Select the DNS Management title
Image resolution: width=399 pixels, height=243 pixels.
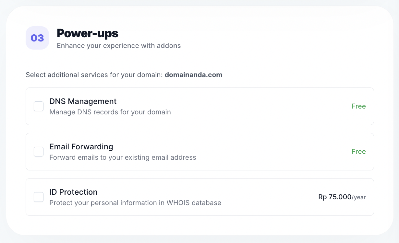(83, 101)
